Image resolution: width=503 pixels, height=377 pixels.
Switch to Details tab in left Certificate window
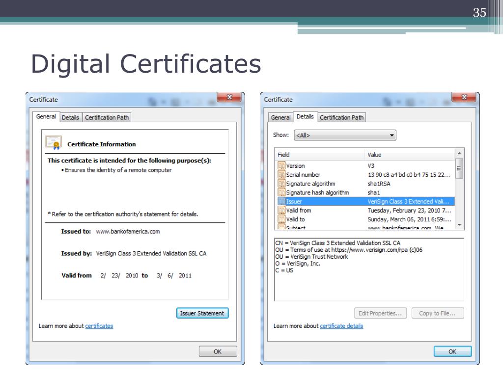tap(70, 118)
